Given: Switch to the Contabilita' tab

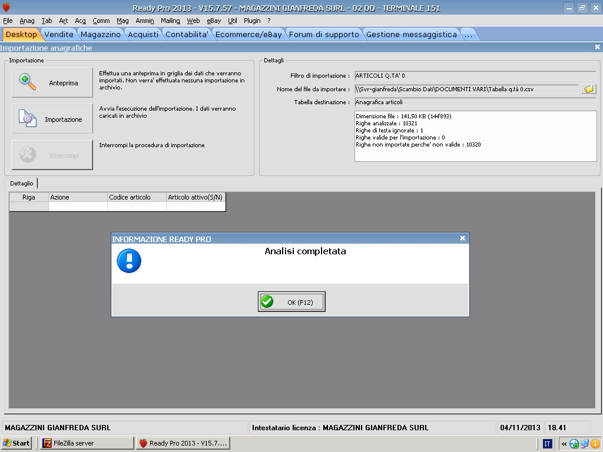Looking at the screenshot, I should point(187,34).
